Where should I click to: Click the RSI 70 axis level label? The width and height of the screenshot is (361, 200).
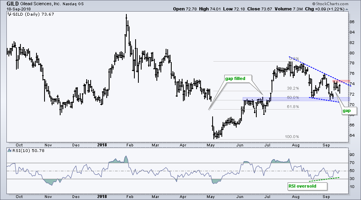pos(352,163)
